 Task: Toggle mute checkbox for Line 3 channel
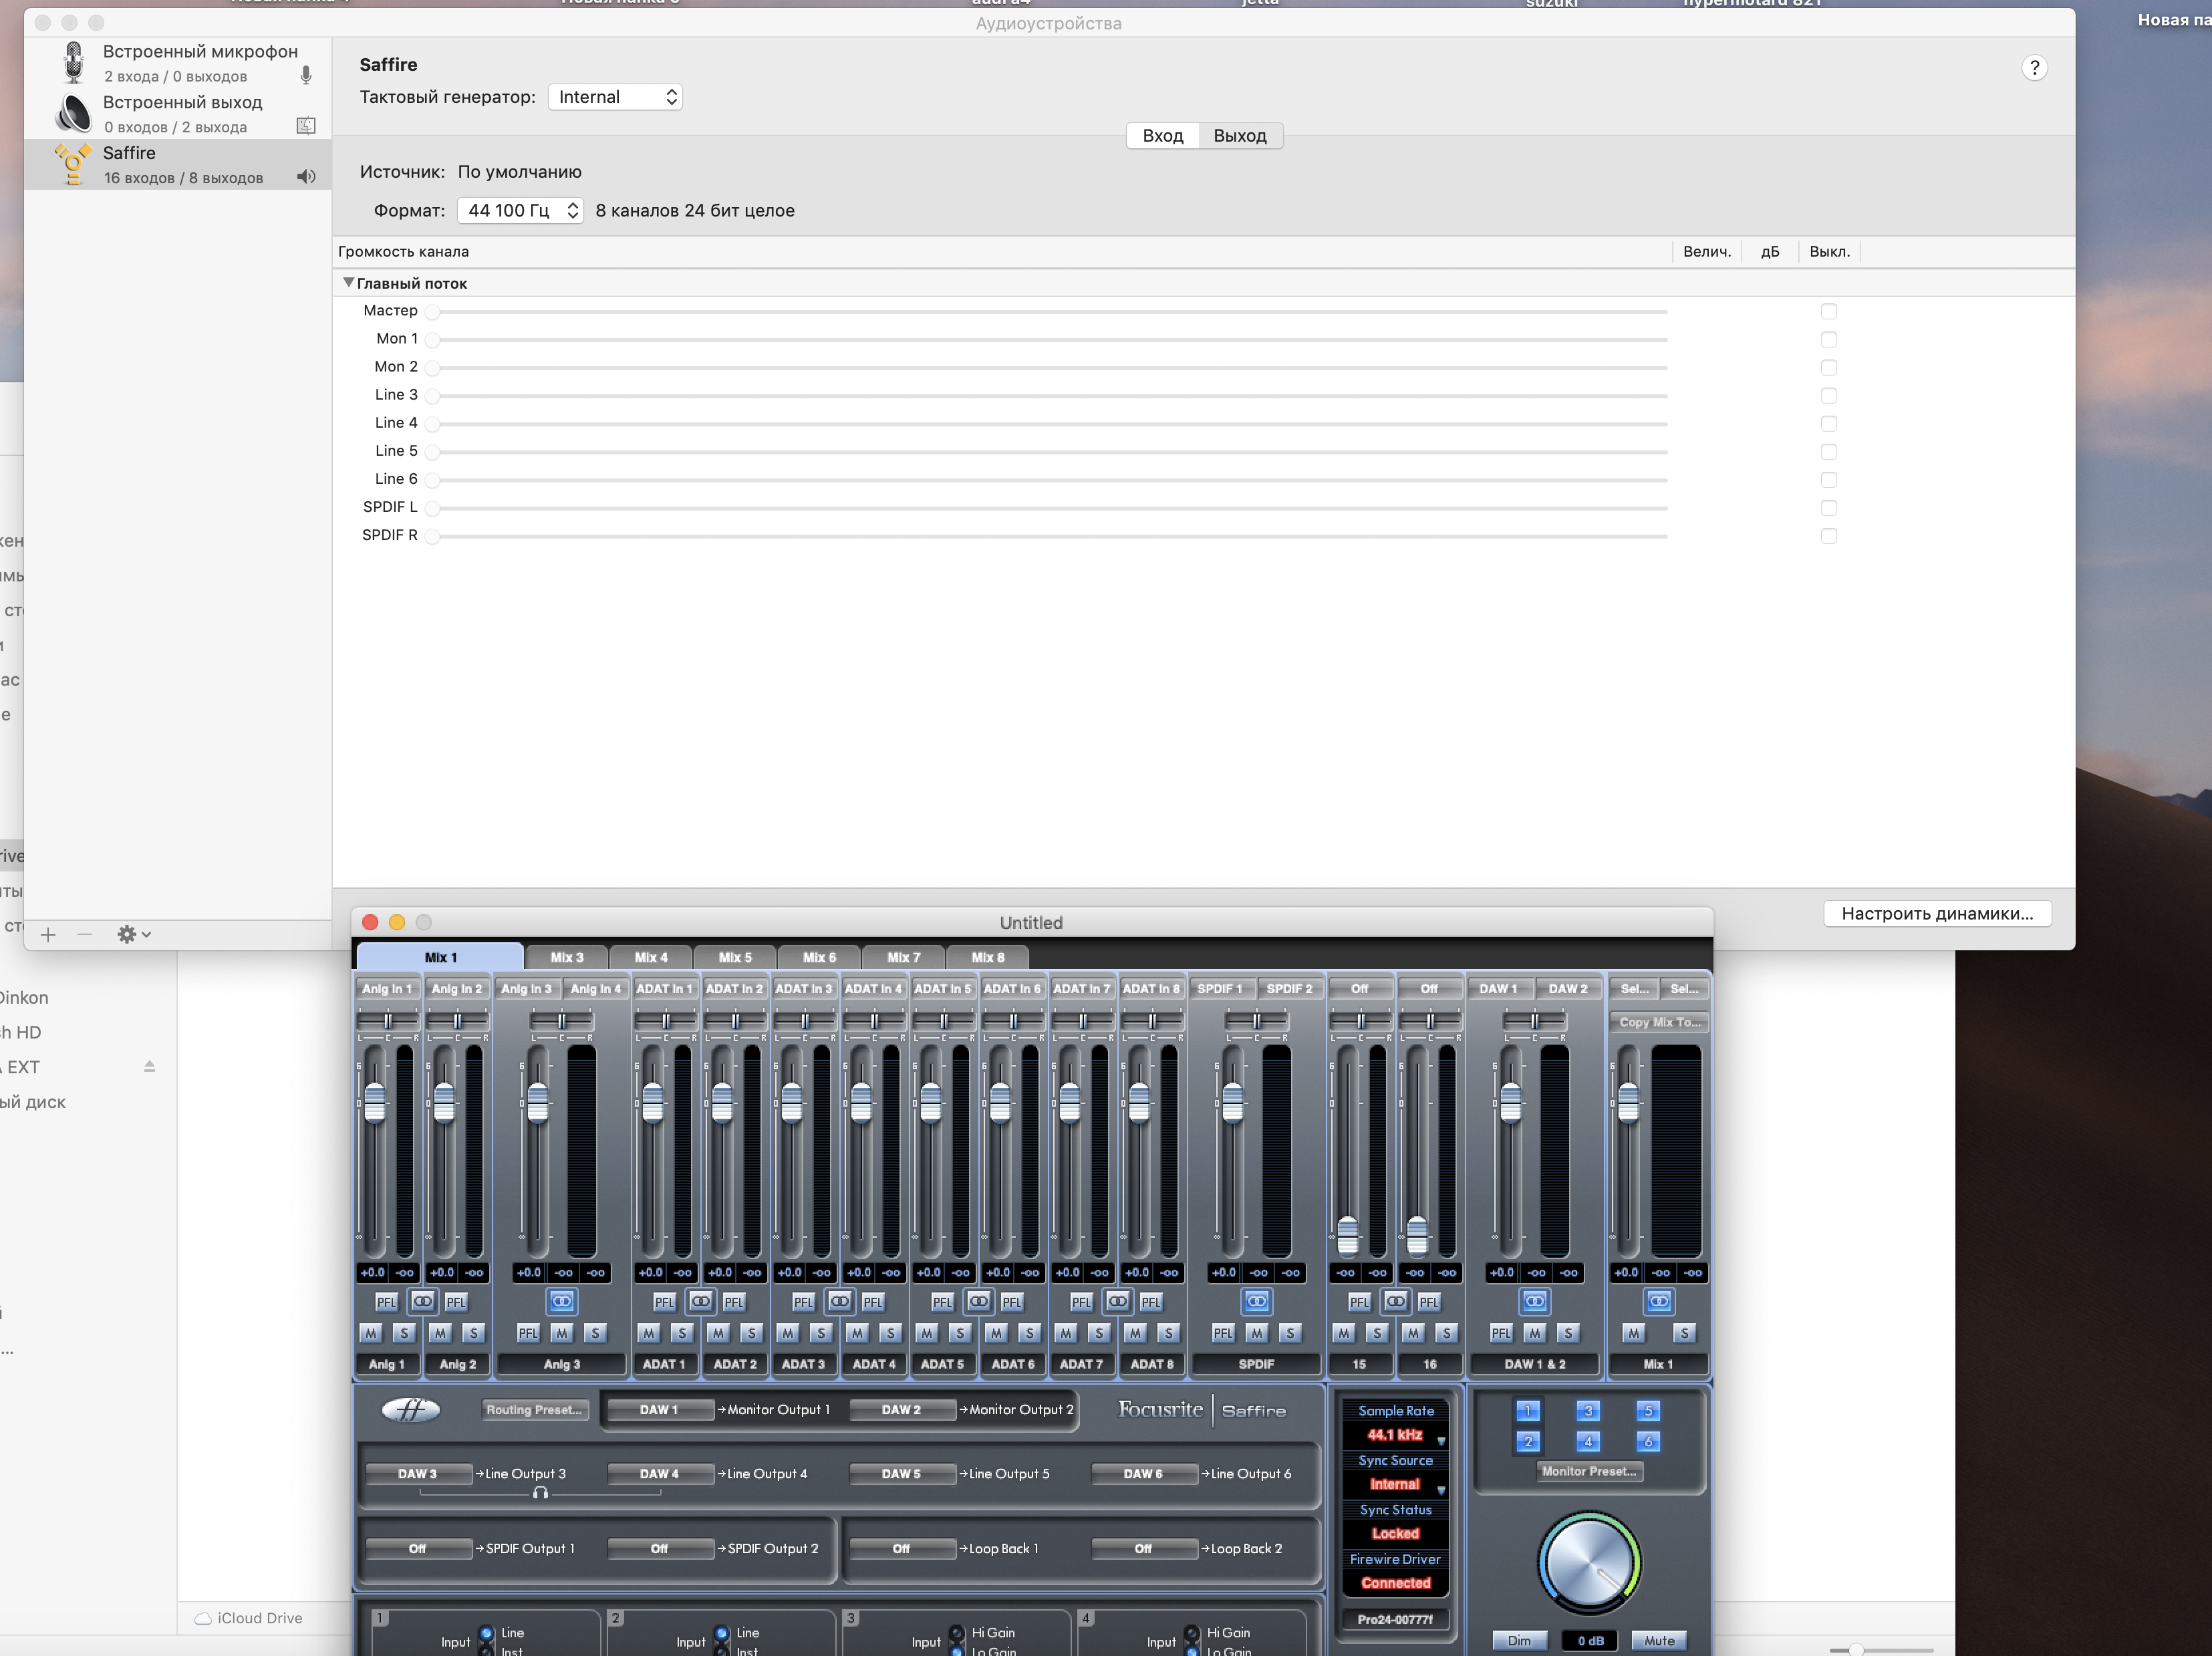click(x=1828, y=395)
